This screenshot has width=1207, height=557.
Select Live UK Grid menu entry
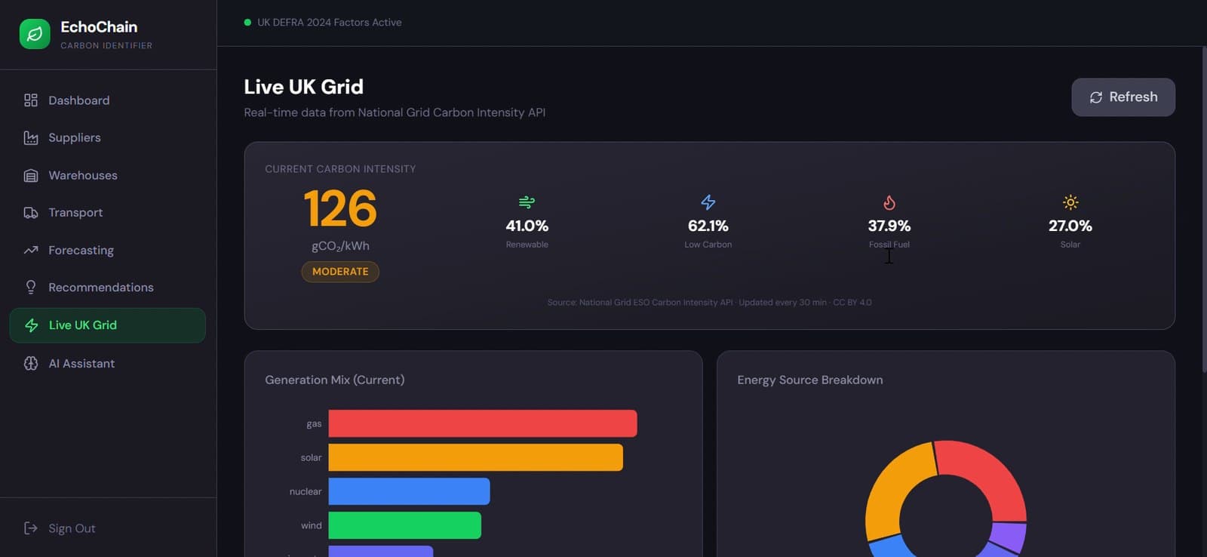pyautogui.click(x=108, y=325)
